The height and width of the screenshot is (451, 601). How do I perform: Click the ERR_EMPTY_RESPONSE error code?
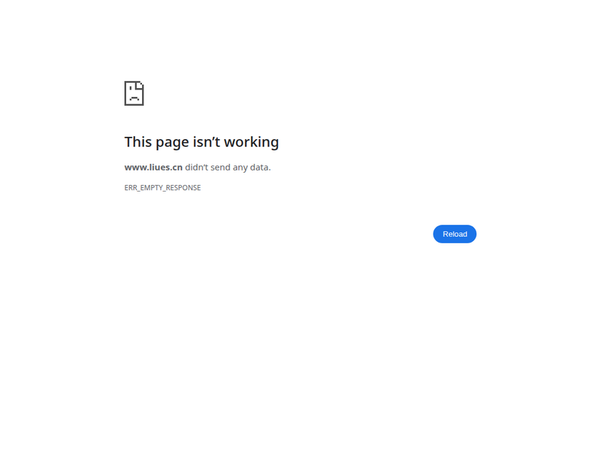pos(162,187)
